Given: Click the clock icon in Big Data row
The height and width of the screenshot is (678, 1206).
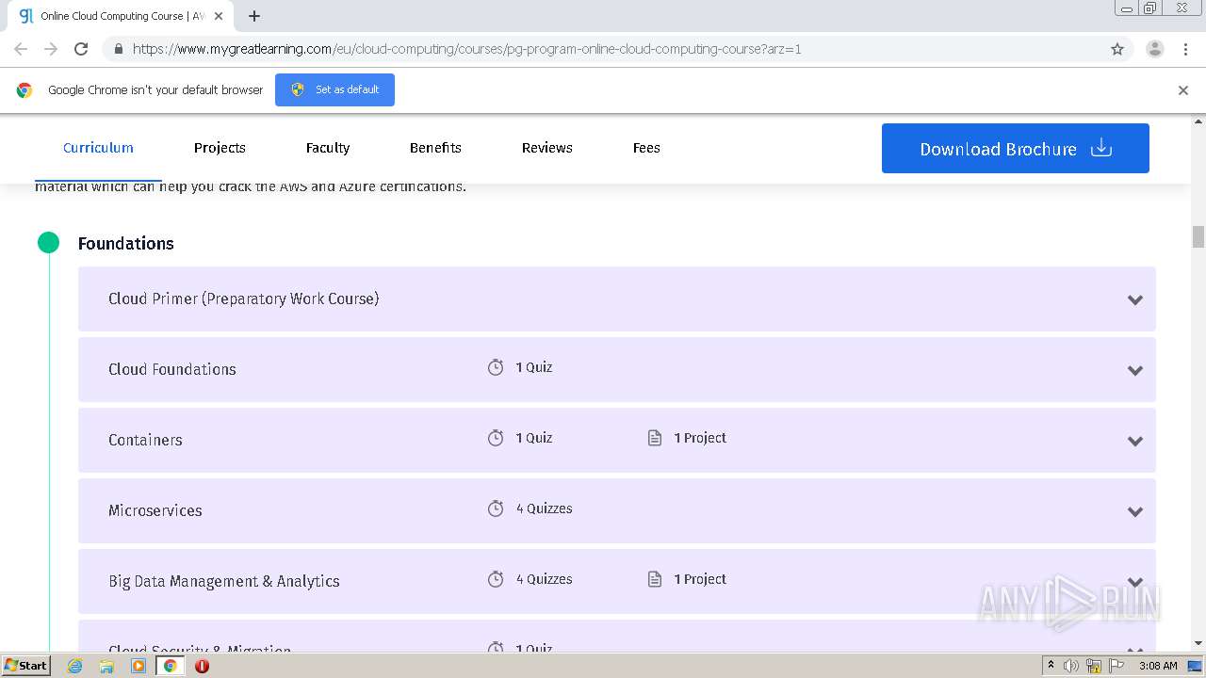Looking at the screenshot, I should point(496,579).
